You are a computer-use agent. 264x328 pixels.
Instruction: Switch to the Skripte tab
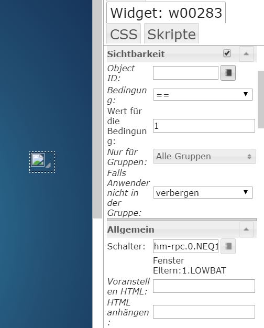pyautogui.click(x=171, y=34)
